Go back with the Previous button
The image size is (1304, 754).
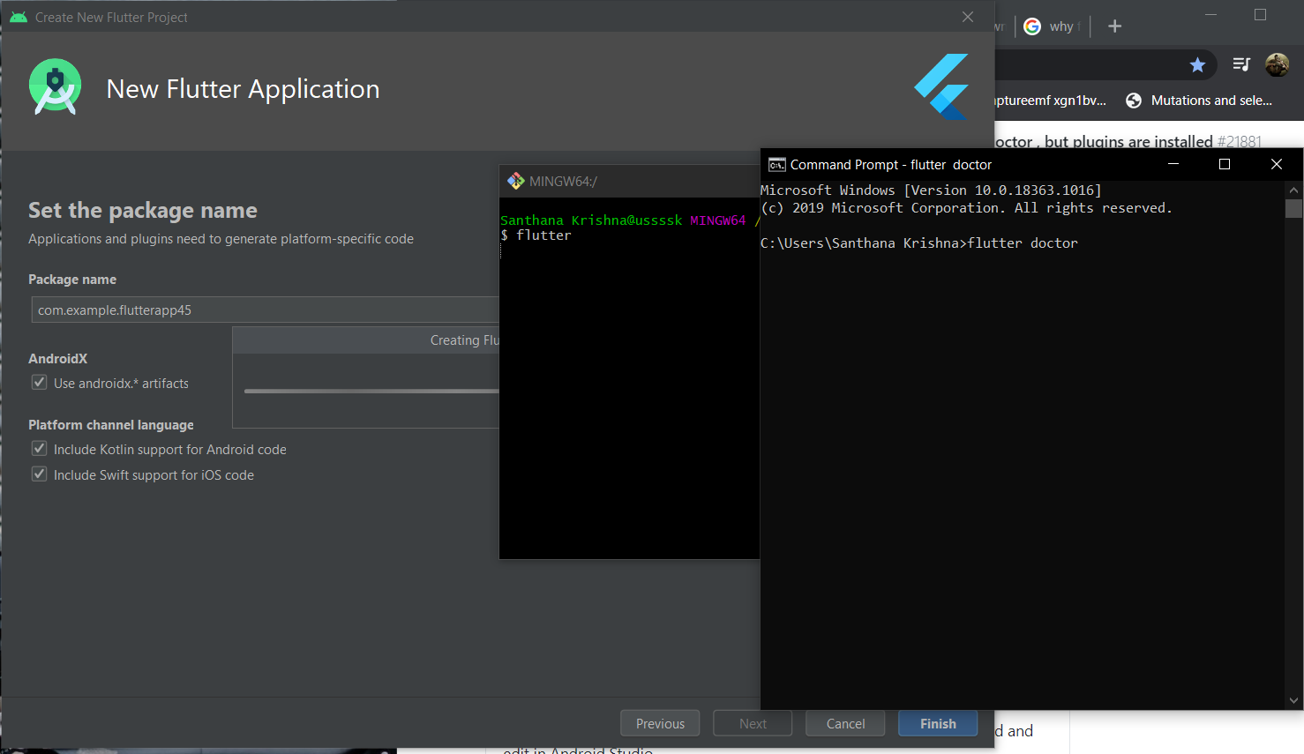pyautogui.click(x=659, y=723)
